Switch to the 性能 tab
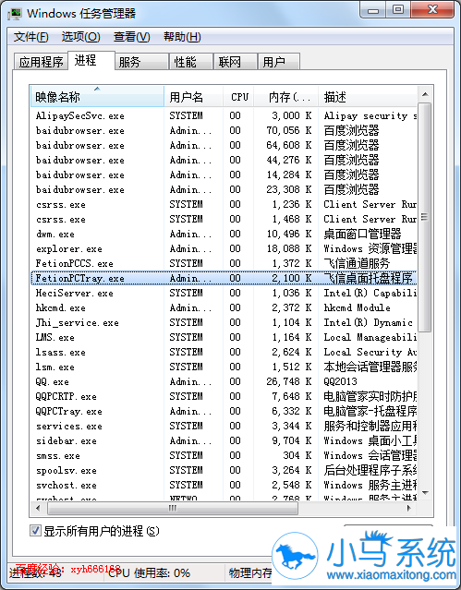 [191, 62]
